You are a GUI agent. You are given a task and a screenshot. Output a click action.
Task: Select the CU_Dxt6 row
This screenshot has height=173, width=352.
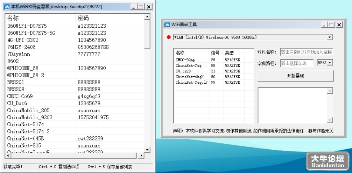75,103
